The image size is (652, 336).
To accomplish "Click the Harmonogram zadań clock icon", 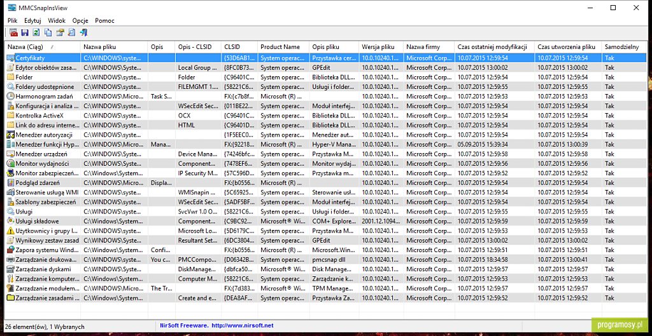I will pyautogui.click(x=10, y=97).
